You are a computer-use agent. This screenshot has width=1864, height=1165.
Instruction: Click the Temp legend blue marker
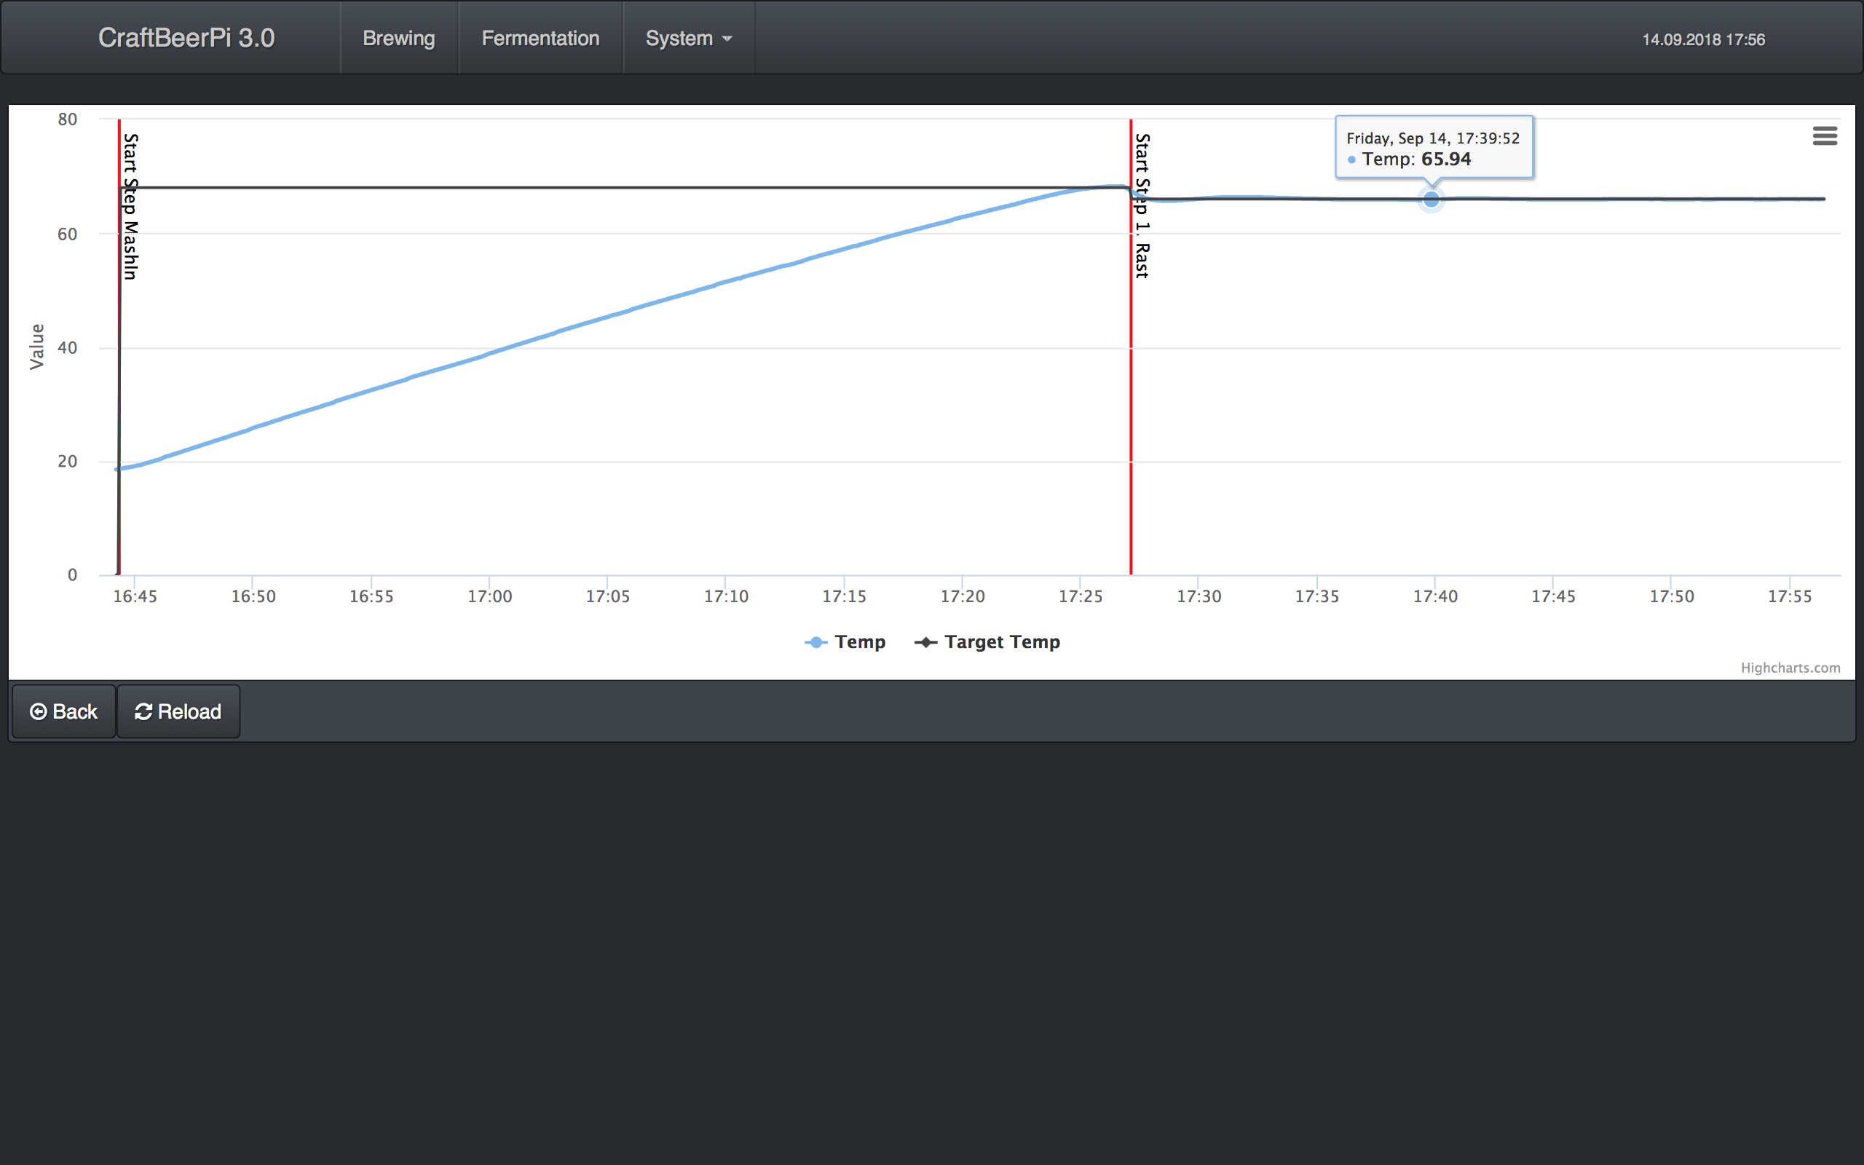coord(815,641)
